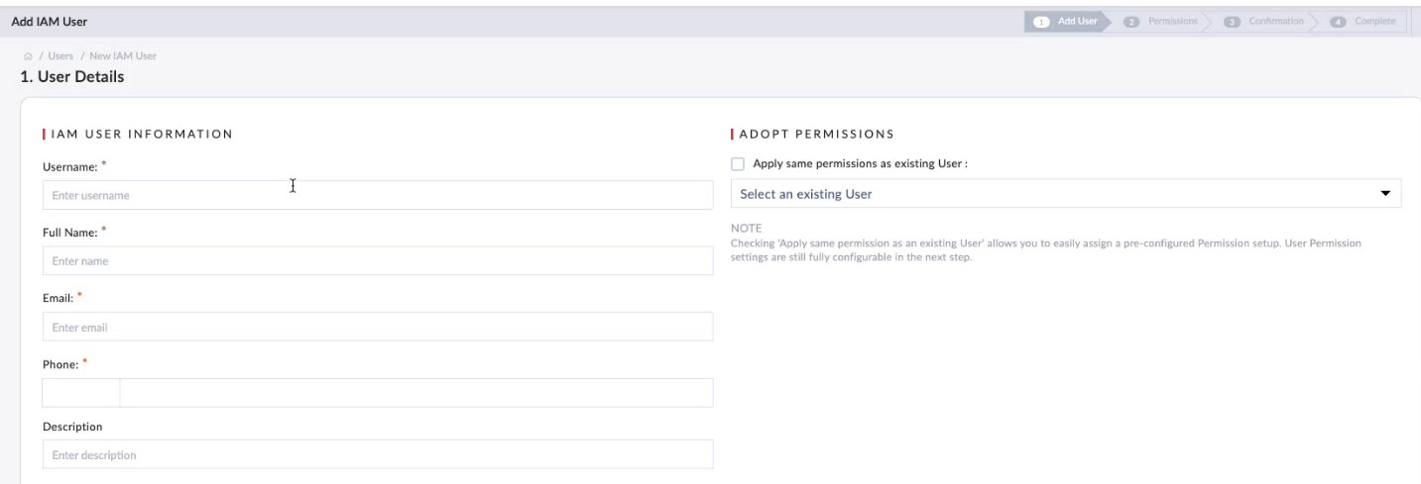Click the Phone country code box
This screenshot has width=1421, height=484.
[80, 393]
